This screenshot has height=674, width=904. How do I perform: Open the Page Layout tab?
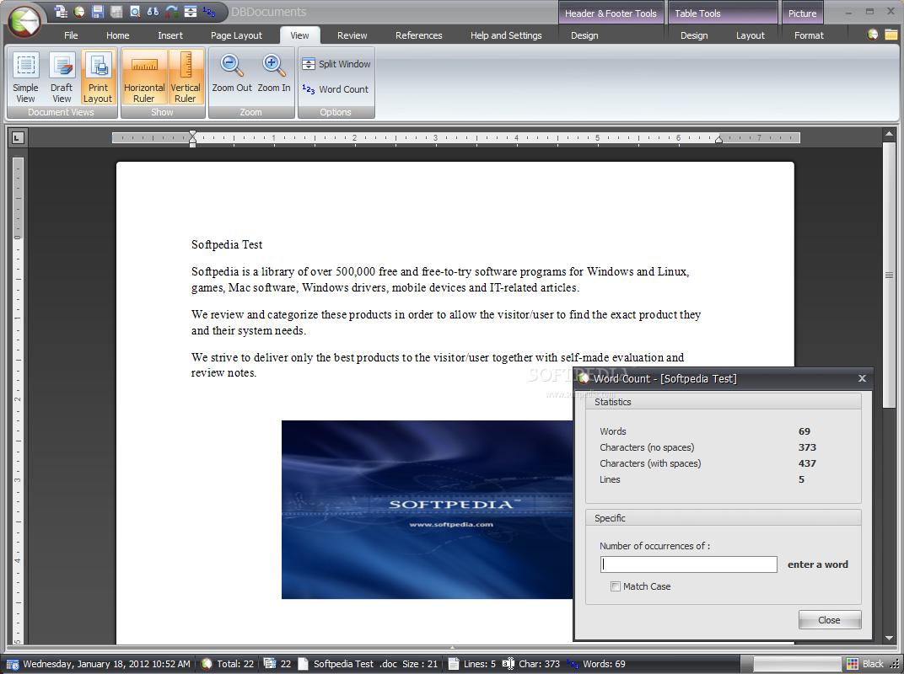(236, 35)
